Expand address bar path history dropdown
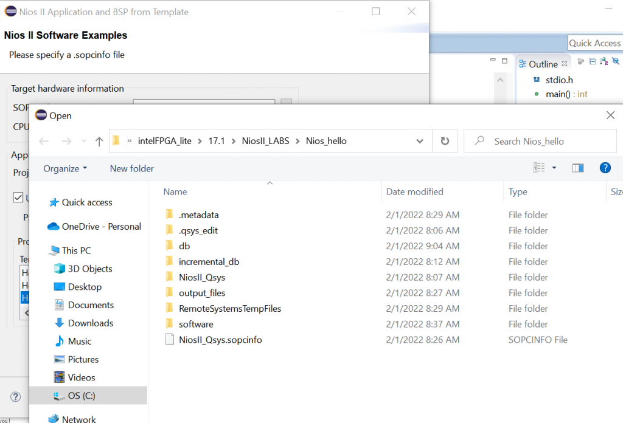 (420, 141)
